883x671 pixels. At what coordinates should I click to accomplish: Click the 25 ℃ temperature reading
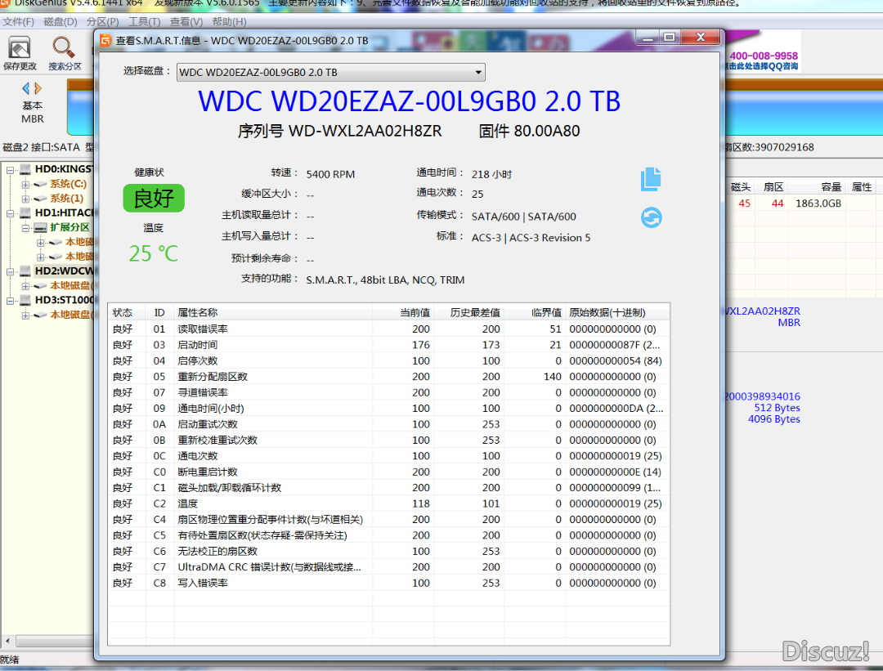click(x=153, y=253)
